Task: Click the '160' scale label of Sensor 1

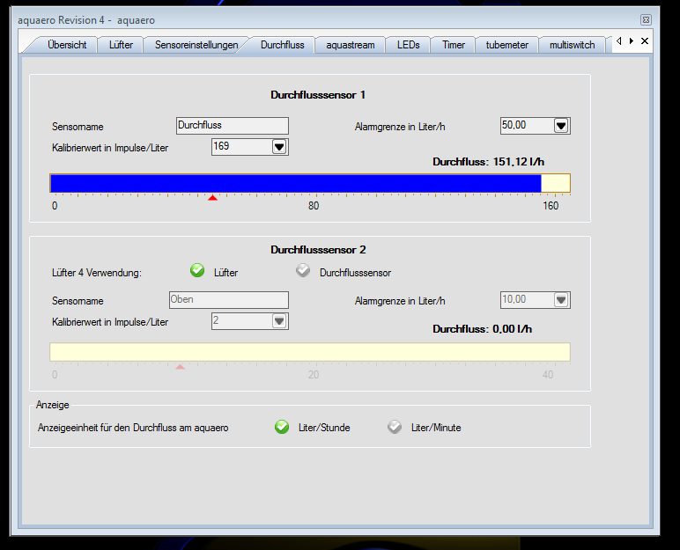Action: point(551,206)
